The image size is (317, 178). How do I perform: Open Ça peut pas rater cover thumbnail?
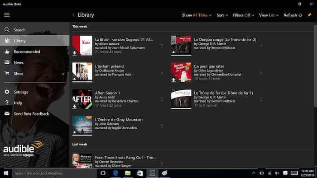pyautogui.click(x=181, y=72)
